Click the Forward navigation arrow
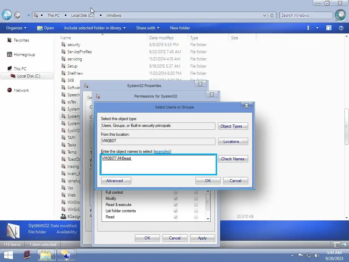Screen dimensions: 349x262 (x=17, y=15)
